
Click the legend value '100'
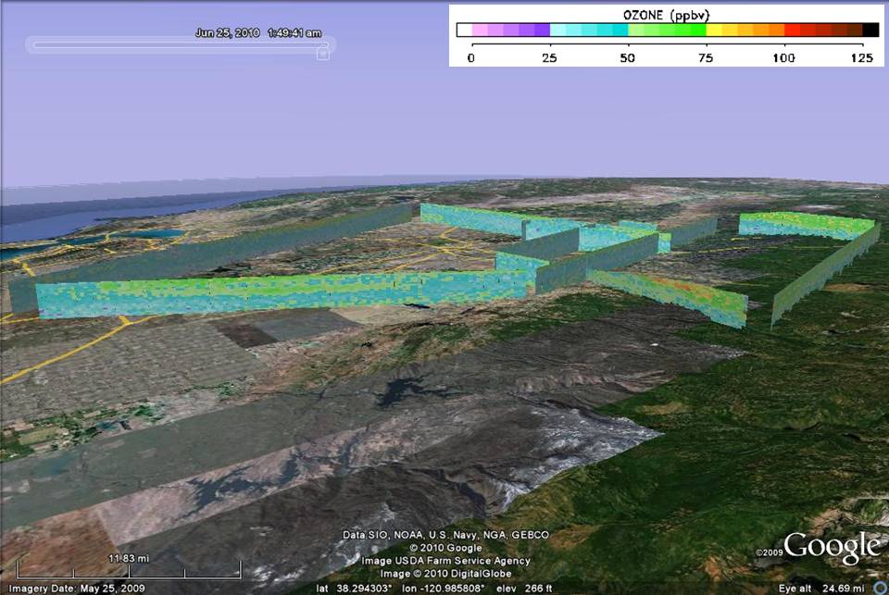pos(783,57)
